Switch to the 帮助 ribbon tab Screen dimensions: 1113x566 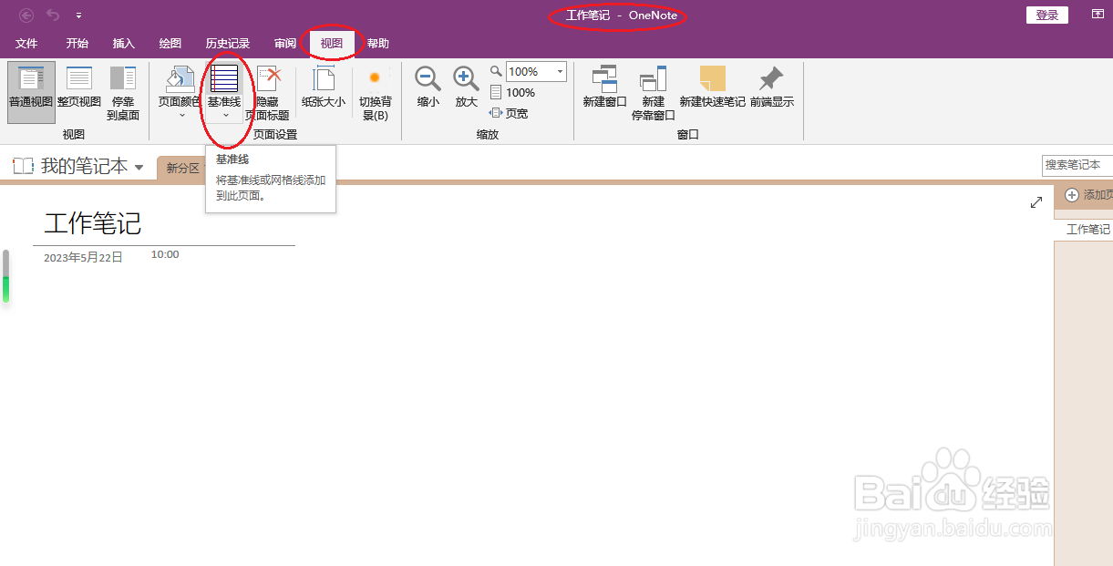point(377,44)
